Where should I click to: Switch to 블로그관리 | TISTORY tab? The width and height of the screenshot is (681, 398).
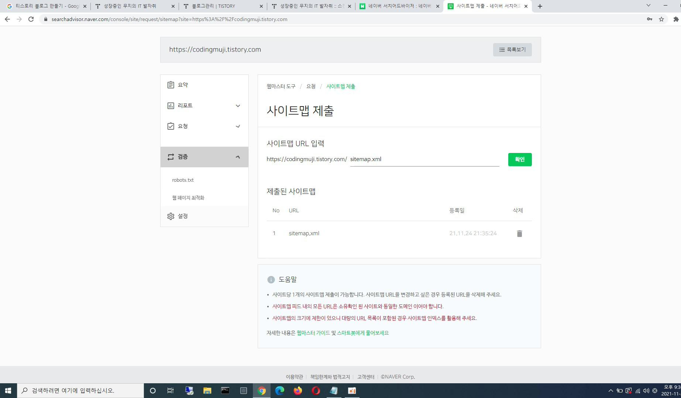point(223,6)
